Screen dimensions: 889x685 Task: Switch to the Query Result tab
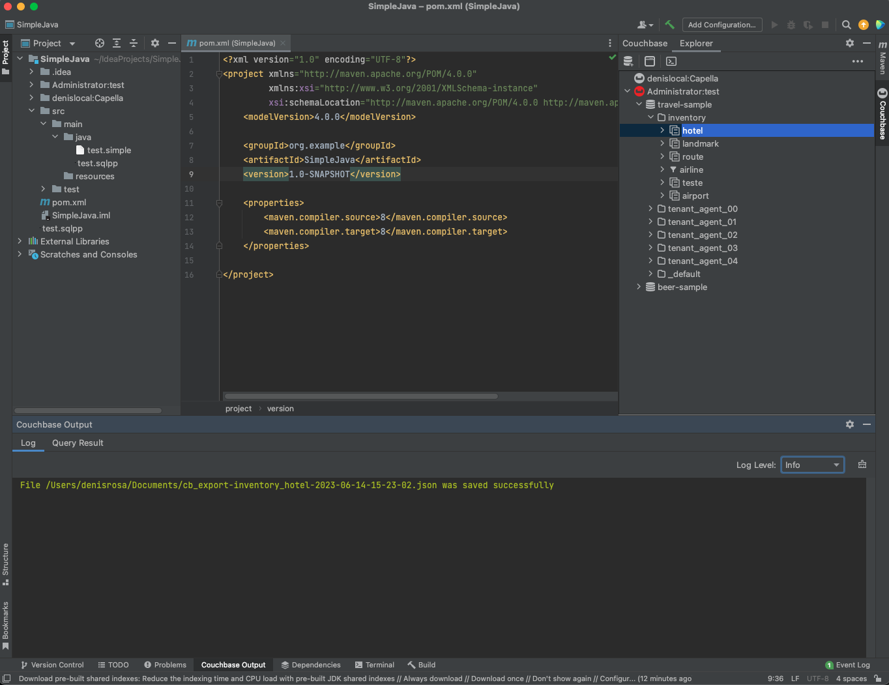tap(78, 443)
